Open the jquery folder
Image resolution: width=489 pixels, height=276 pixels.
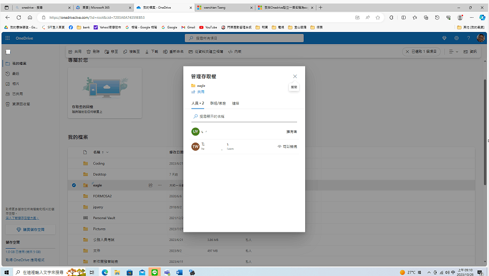point(98,207)
